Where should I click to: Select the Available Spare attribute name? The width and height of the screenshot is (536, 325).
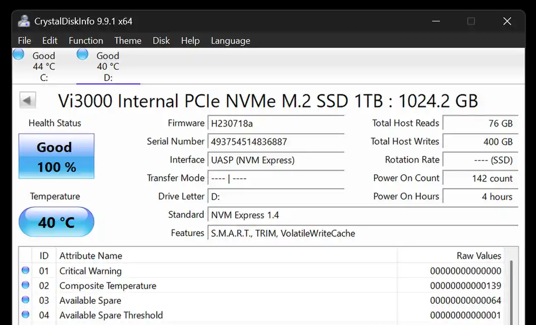coord(90,300)
